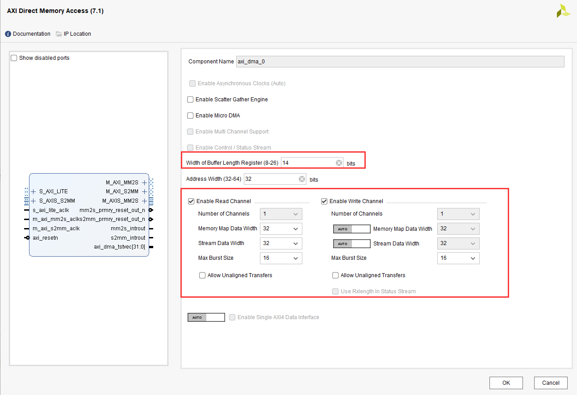Click the Use Rxlength In Status Stream label
The image size is (577, 395).
pyautogui.click(x=378, y=291)
